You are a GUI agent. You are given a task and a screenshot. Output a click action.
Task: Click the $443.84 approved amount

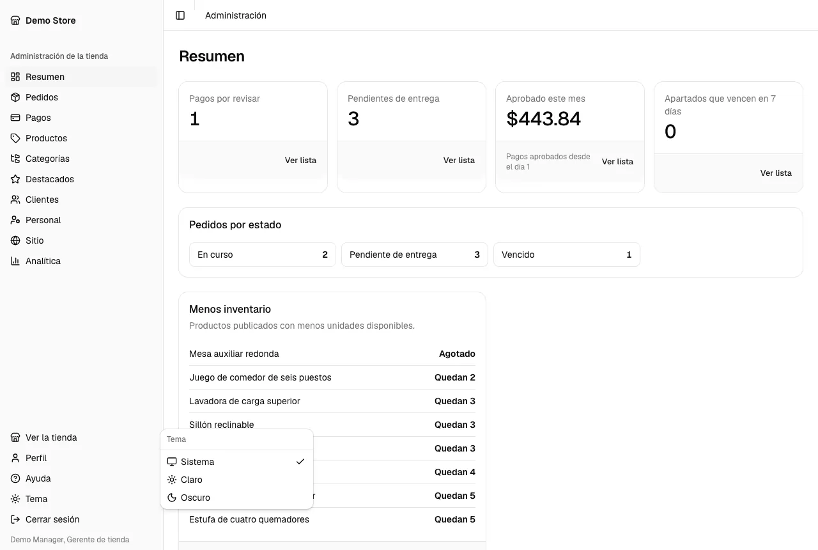click(544, 118)
